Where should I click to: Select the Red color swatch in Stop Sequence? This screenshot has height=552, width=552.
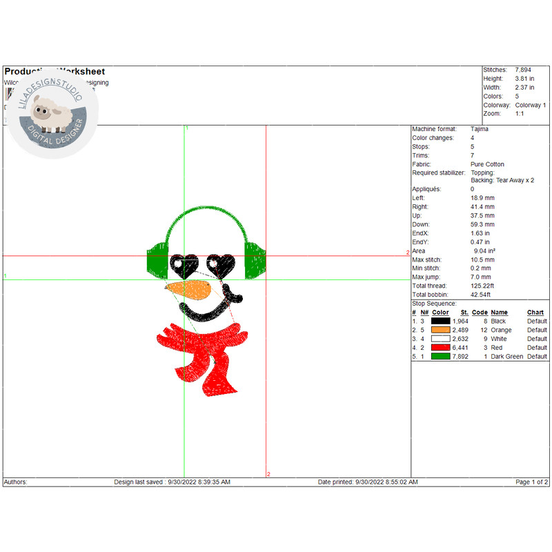pyautogui.click(x=442, y=348)
